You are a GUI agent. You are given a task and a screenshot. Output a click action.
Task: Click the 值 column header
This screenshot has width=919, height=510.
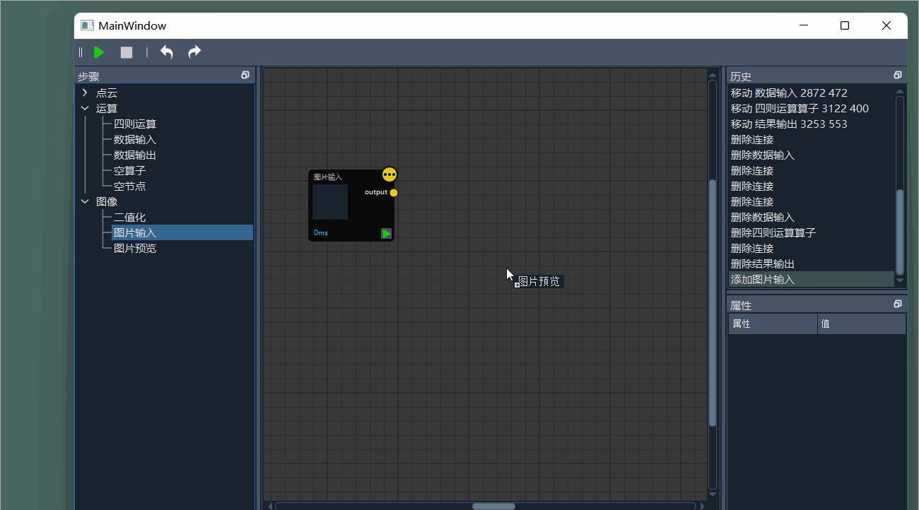(862, 324)
